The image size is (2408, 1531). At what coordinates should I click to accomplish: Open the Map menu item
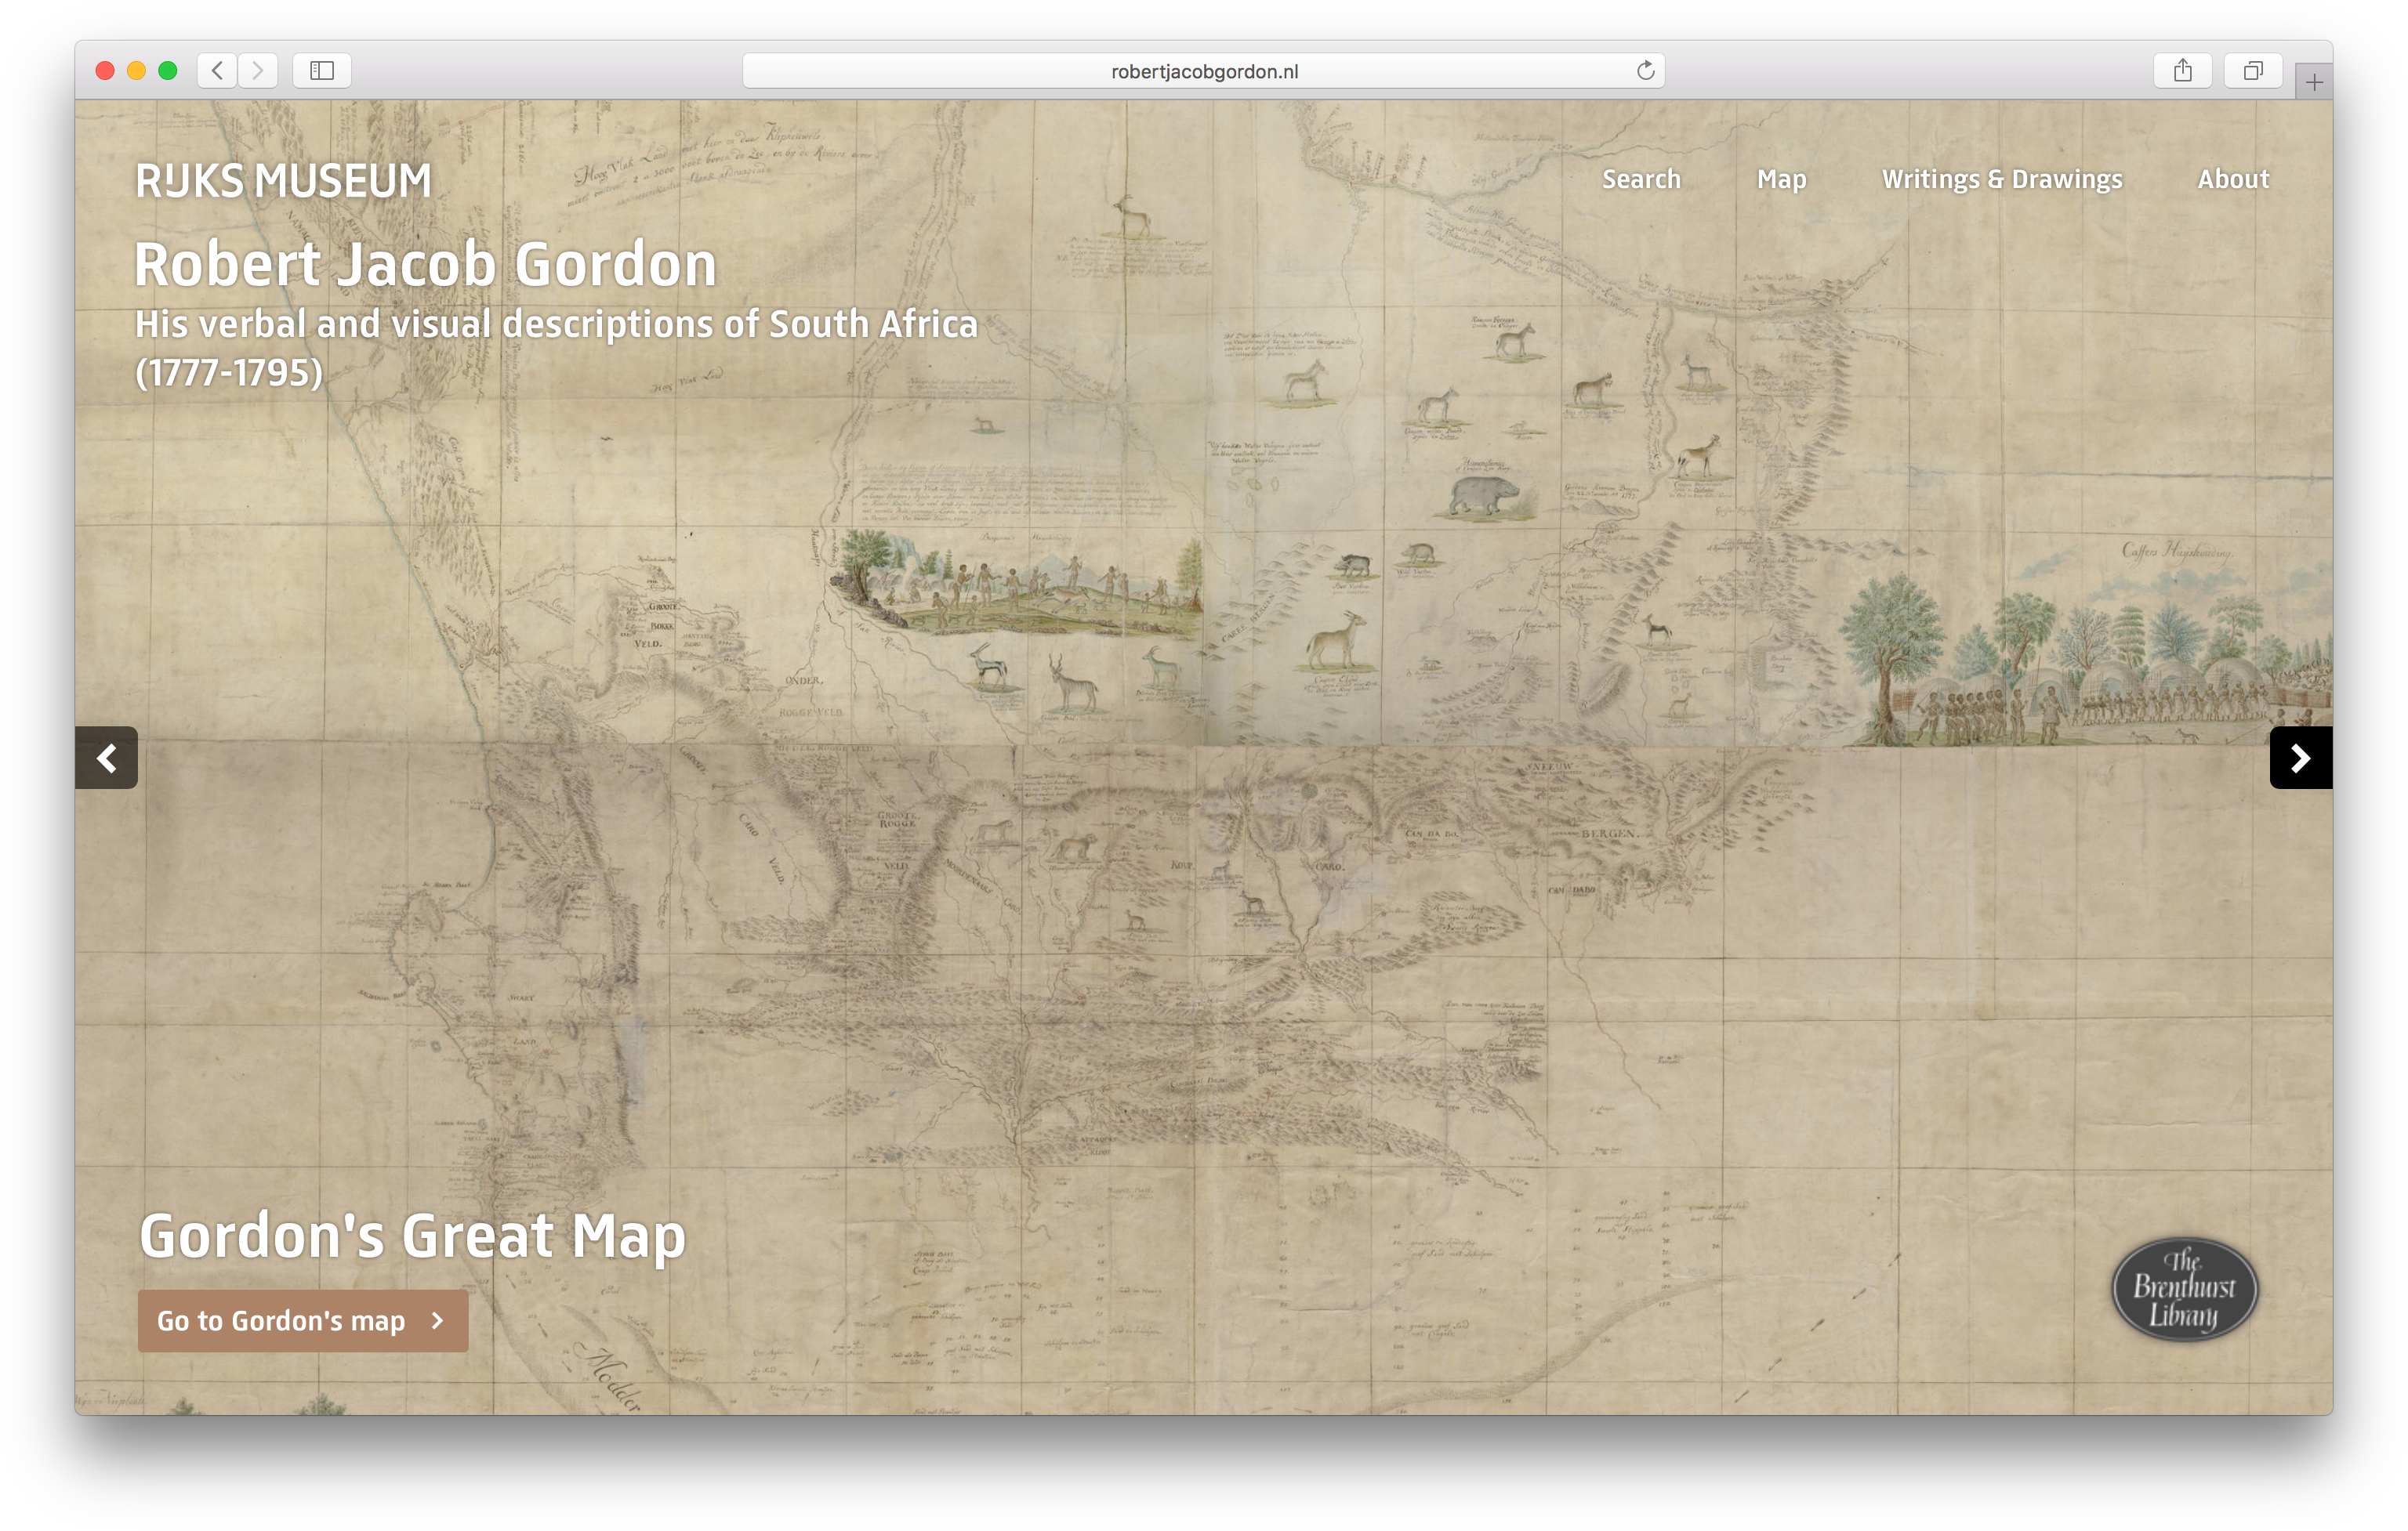[x=1781, y=180]
